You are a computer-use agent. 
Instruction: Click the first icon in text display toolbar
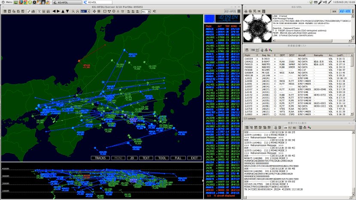[x=247, y=128]
